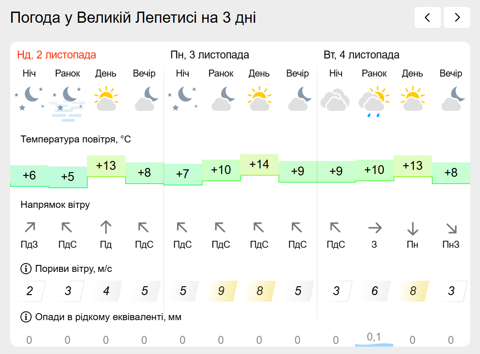Click Sunday daytime south wind arrow
The image size is (480, 354).
(x=106, y=227)
